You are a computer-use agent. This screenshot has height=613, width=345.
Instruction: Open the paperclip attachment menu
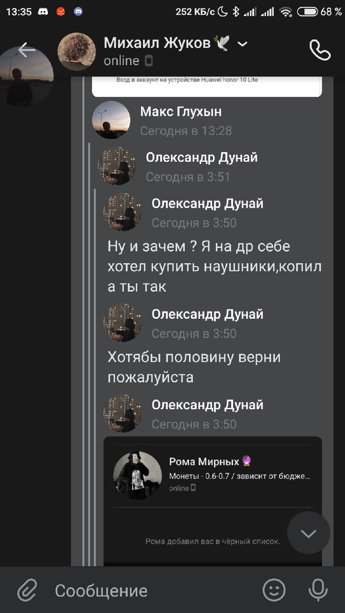coord(27,590)
